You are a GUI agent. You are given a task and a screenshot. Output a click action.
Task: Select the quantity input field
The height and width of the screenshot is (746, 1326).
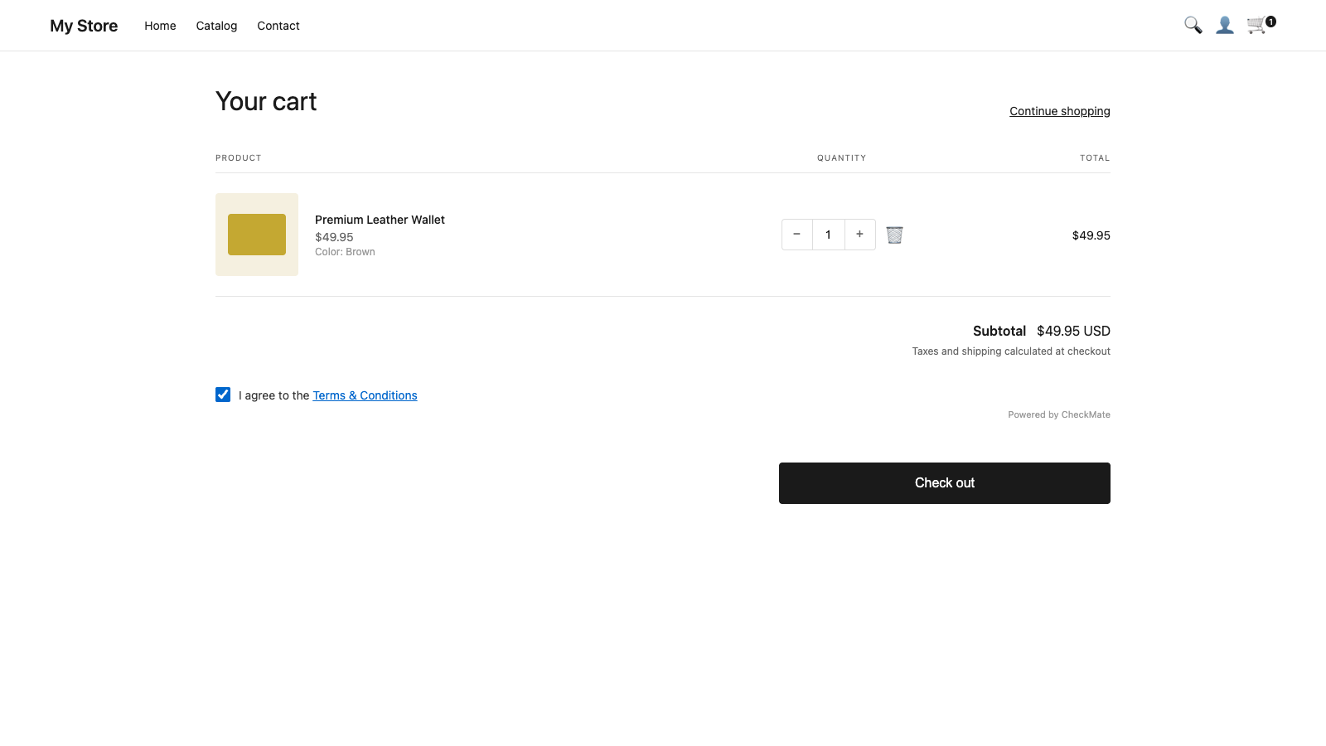tap(828, 235)
